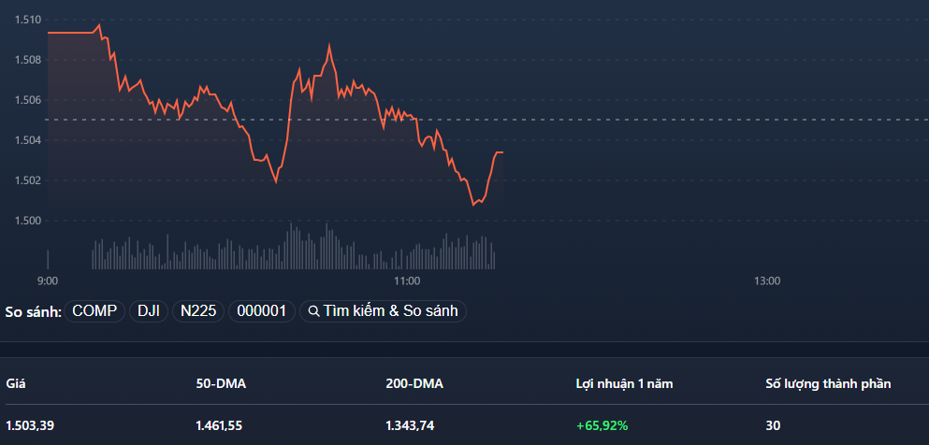Click the 50-DMA column header
The image size is (929, 445).
click(221, 383)
